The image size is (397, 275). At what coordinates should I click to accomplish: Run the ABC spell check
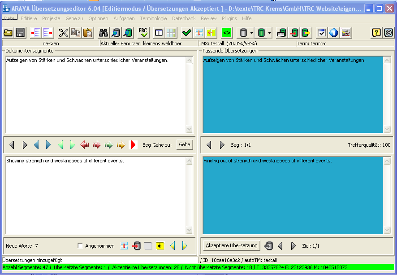(143, 33)
